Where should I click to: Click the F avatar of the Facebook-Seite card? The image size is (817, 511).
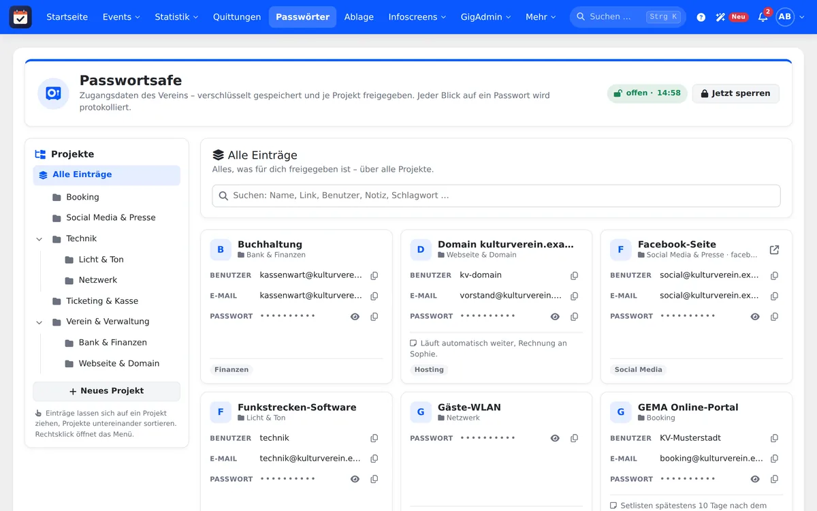coord(621,250)
